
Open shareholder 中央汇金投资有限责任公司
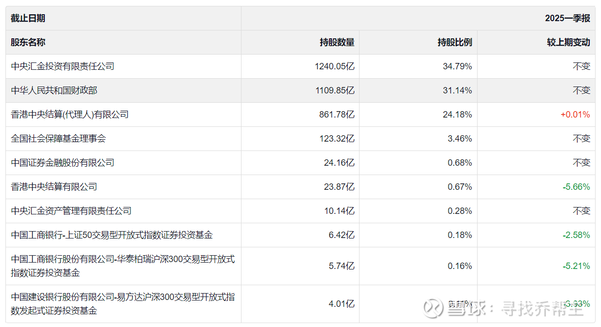pos(62,66)
